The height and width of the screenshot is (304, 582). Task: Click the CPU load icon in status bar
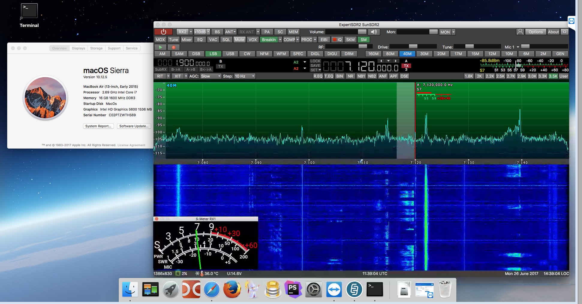click(178, 273)
